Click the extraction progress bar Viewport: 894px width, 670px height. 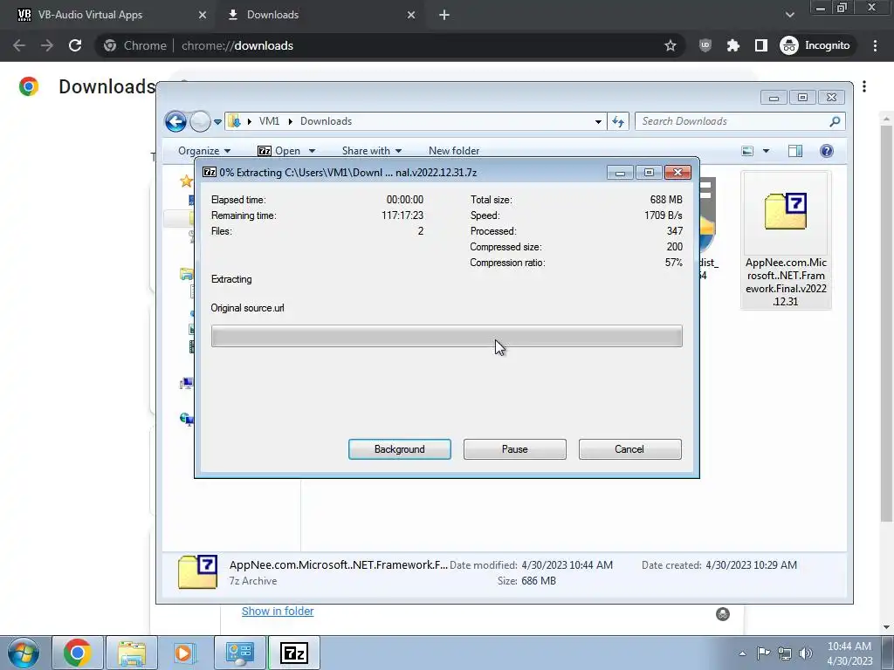446,336
